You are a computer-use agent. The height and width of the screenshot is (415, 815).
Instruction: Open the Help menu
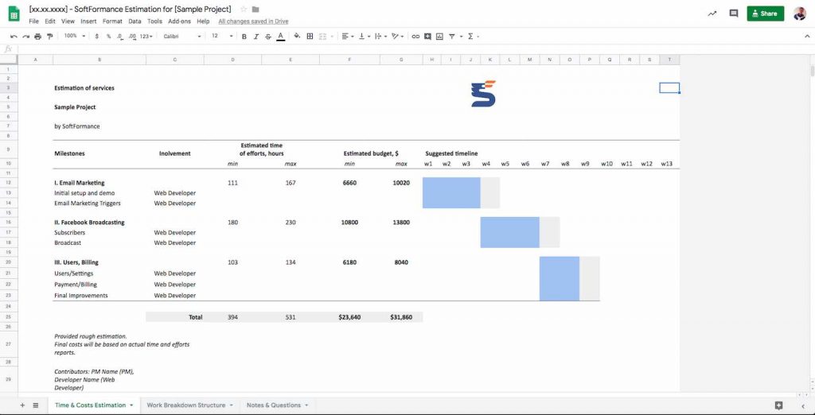pyautogui.click(x=203, y=21)
